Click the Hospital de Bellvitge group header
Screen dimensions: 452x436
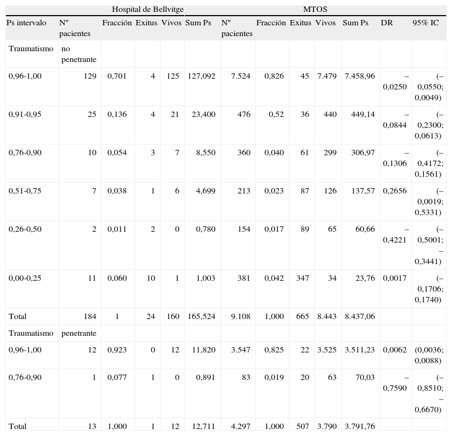(x=148, y=10)
